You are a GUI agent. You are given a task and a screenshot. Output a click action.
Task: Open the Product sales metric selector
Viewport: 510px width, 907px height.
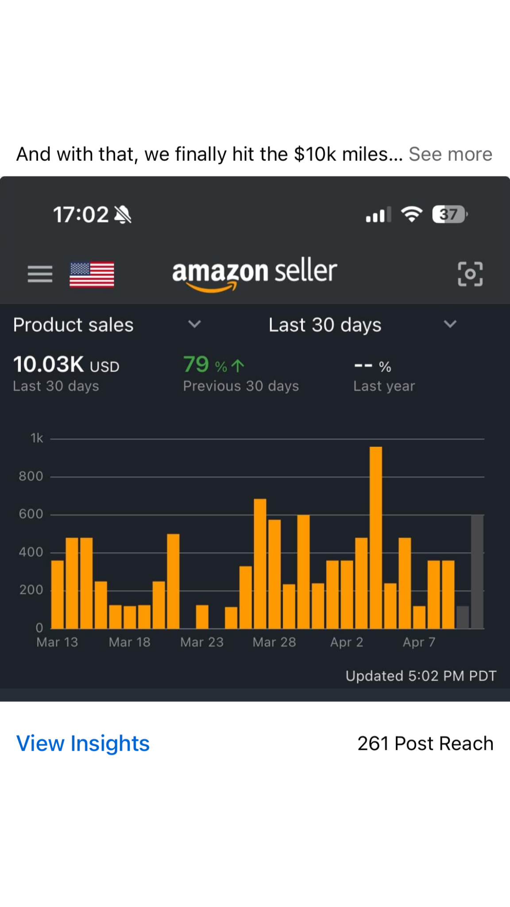(x=73, y=325)
